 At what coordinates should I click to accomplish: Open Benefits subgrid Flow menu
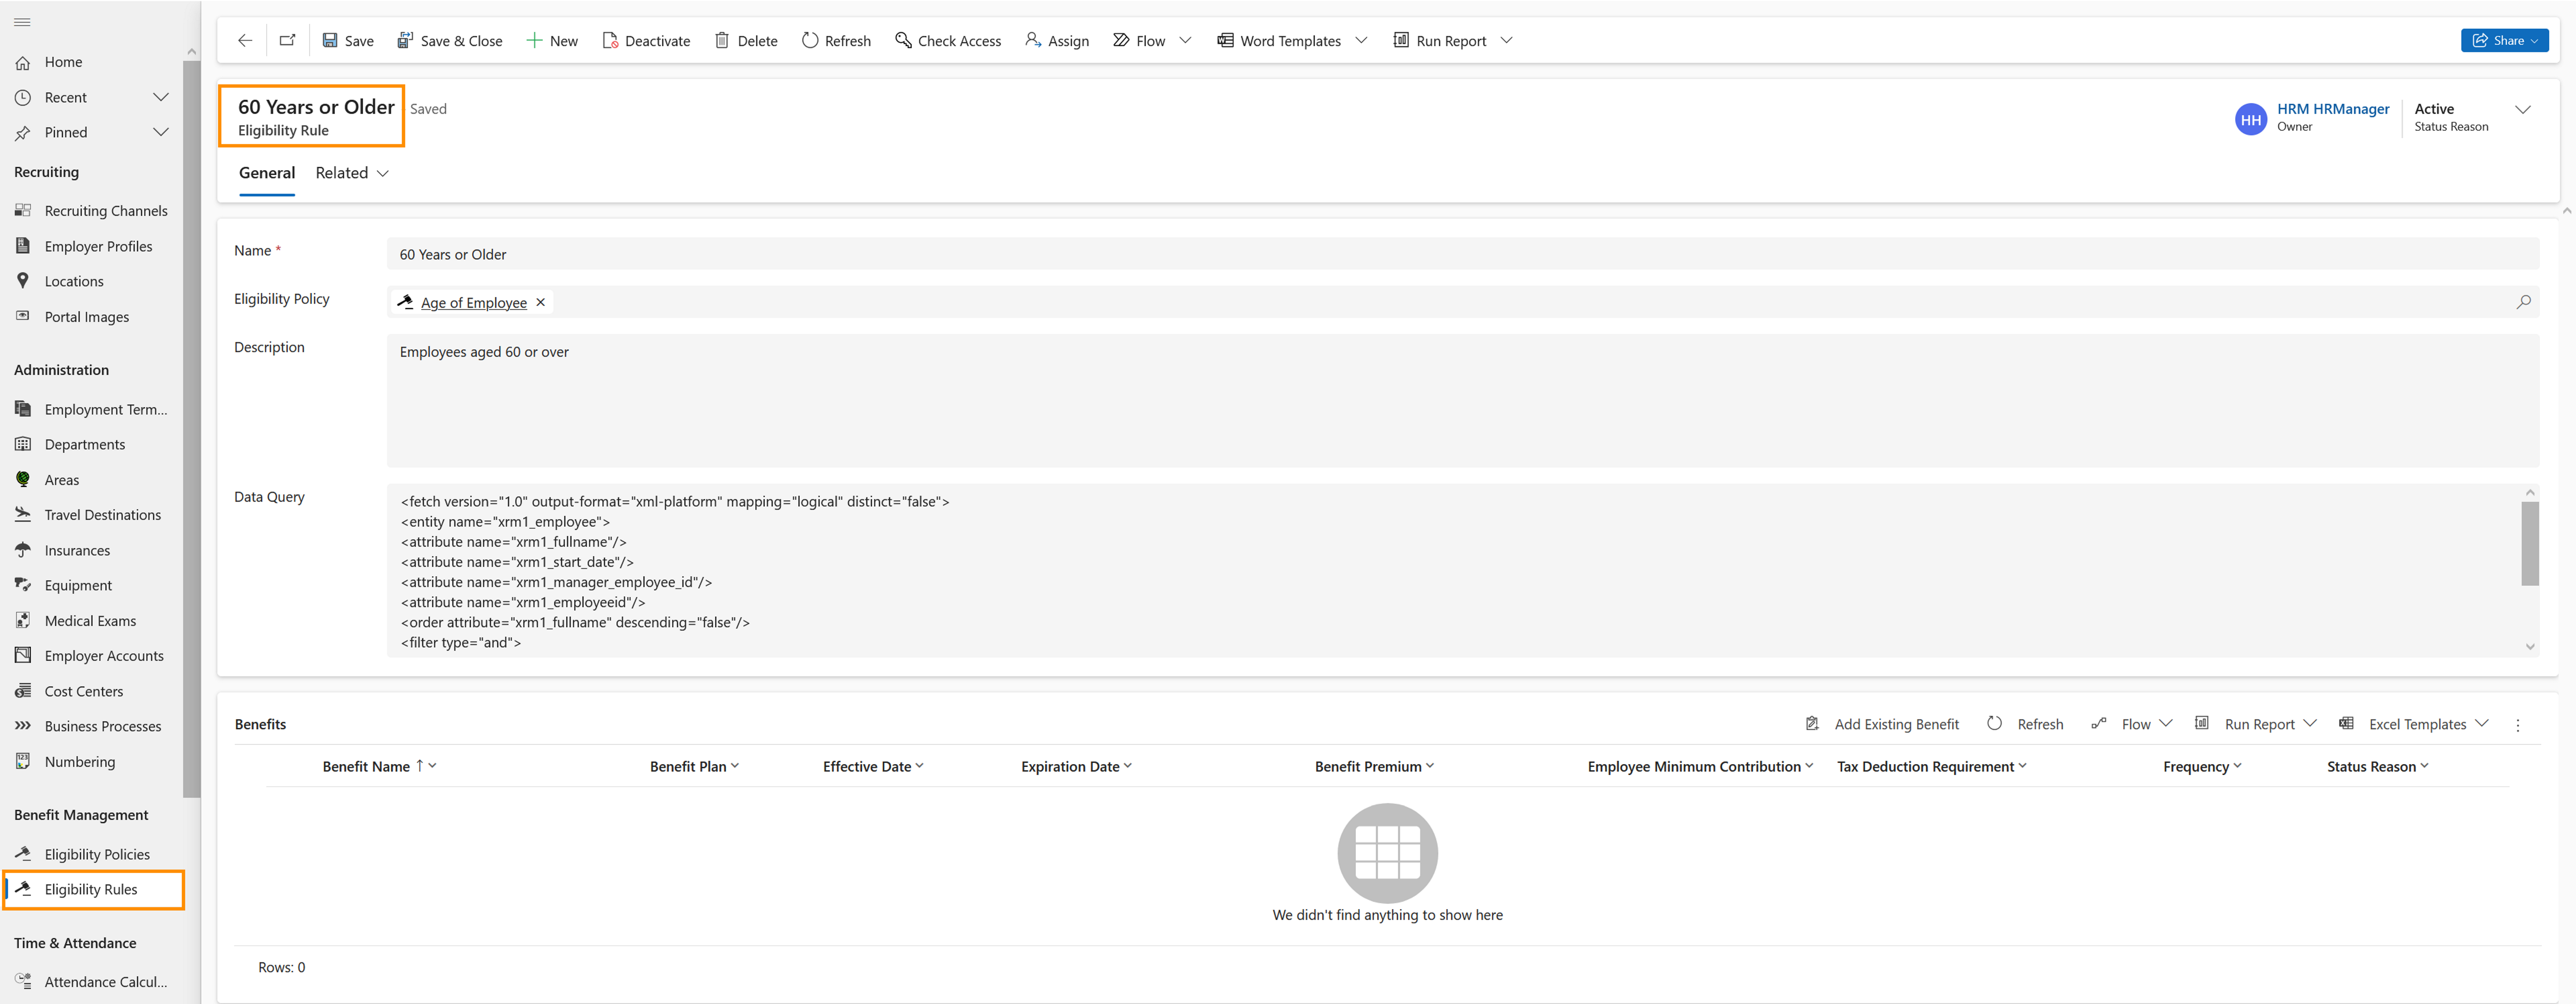pos(2131,724)
